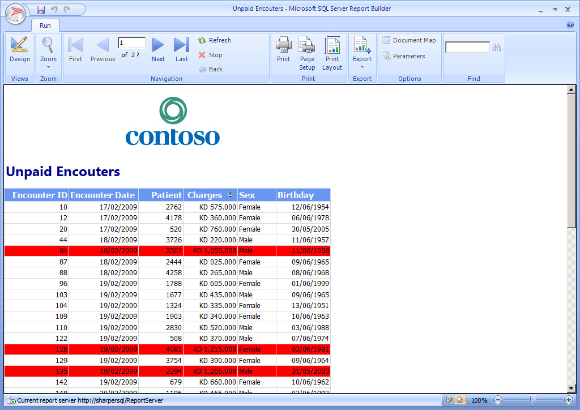Select the charge cell KD 335.000
Viewport: 580px width, 410px height.
211,305
